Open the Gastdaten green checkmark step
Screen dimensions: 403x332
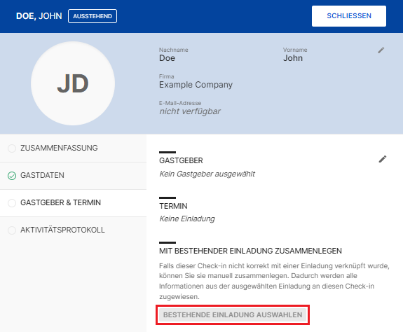pos(12,176)
